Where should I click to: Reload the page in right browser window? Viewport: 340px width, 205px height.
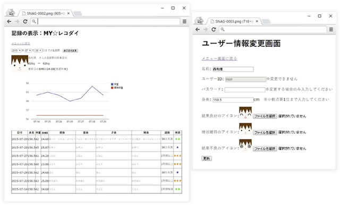[x=214, y=29]
